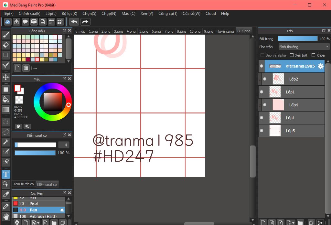Select the Magic Wand tool
Screen dimensions: 331x225
[6, 142]
